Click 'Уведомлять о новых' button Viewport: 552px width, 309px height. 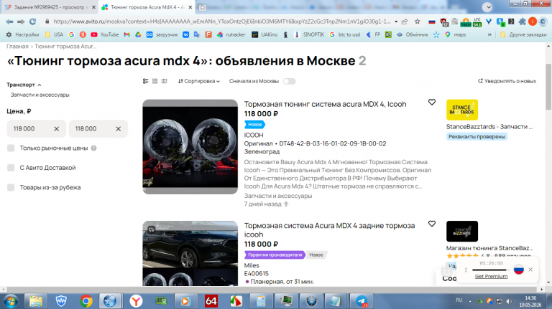507,81
